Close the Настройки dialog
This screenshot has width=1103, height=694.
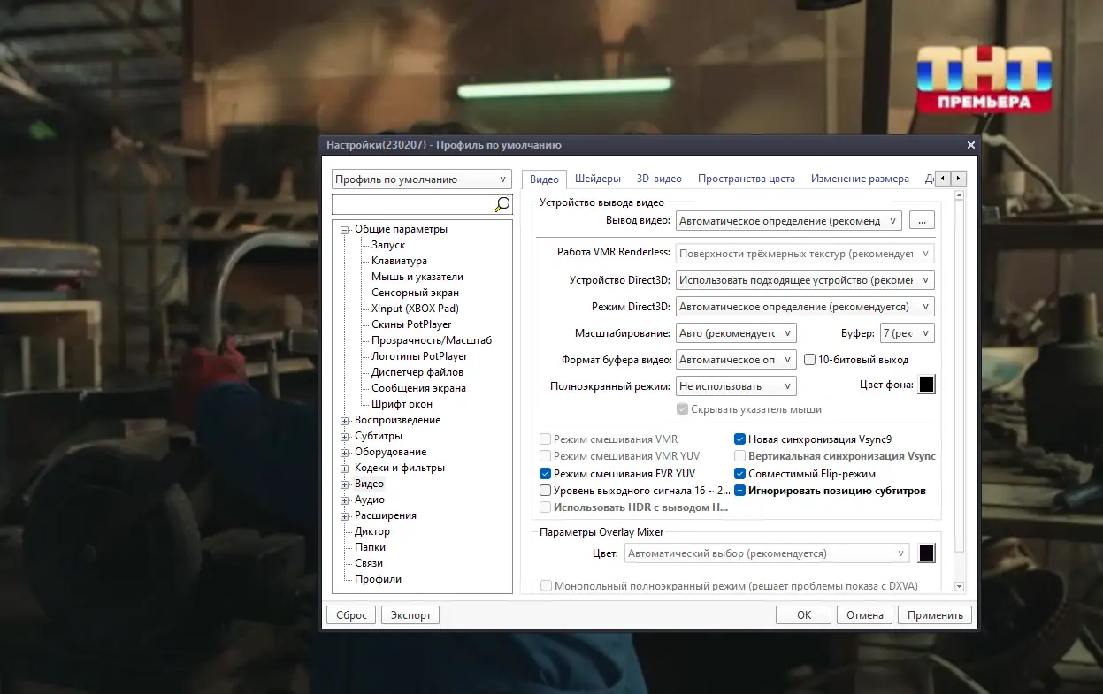click(x=970, y=145)
